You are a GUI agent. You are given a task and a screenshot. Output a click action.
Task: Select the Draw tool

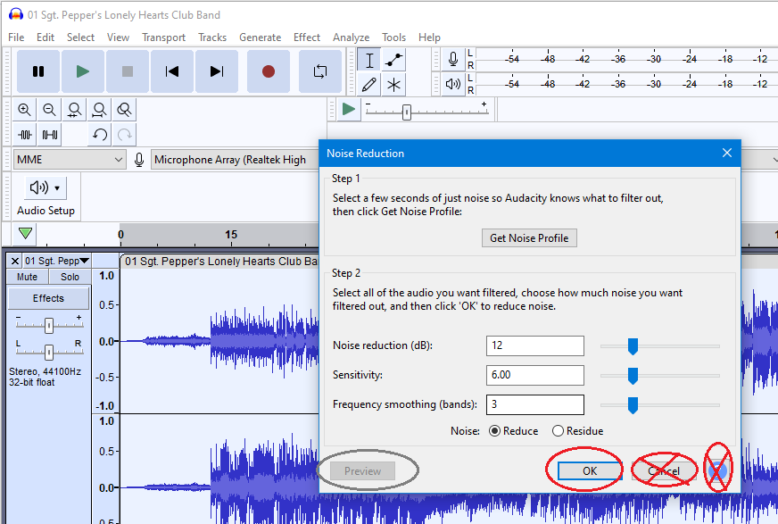point(368,84)
